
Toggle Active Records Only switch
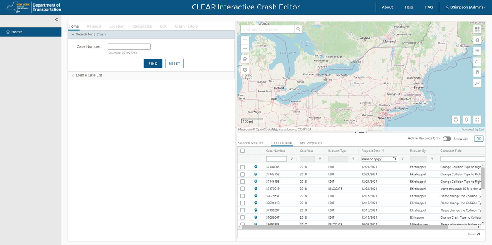447,139
